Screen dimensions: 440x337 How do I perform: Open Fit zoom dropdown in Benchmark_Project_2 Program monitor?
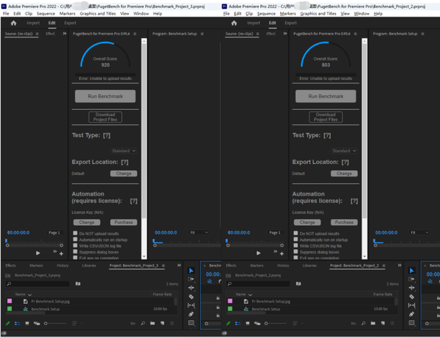(x=419, y=232)
